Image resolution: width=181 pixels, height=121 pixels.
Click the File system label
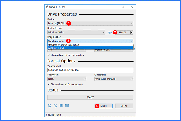point(53,75)
